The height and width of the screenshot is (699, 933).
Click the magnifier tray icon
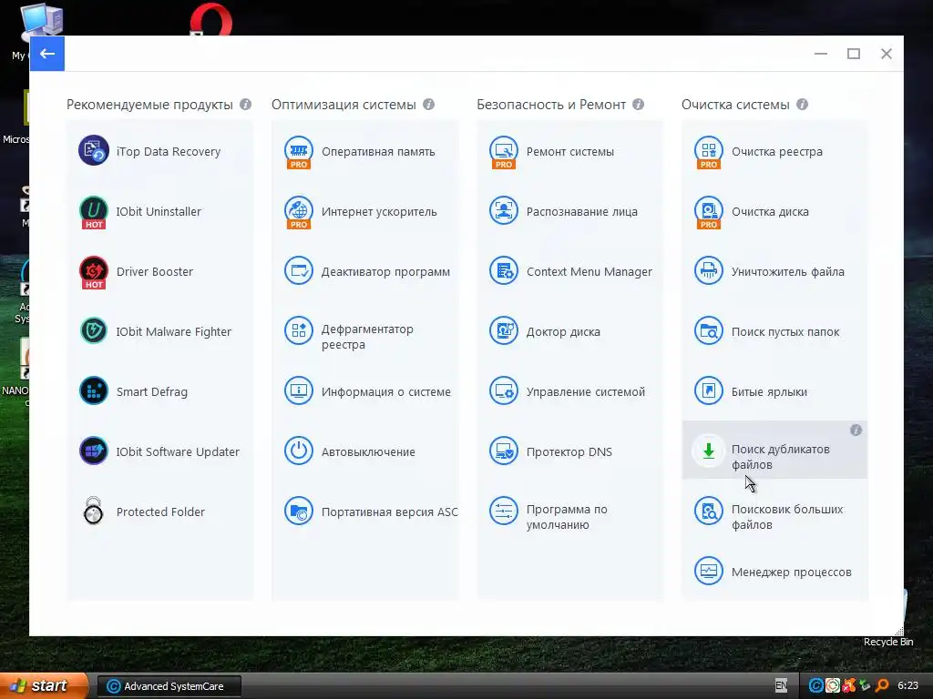(881, 685)
